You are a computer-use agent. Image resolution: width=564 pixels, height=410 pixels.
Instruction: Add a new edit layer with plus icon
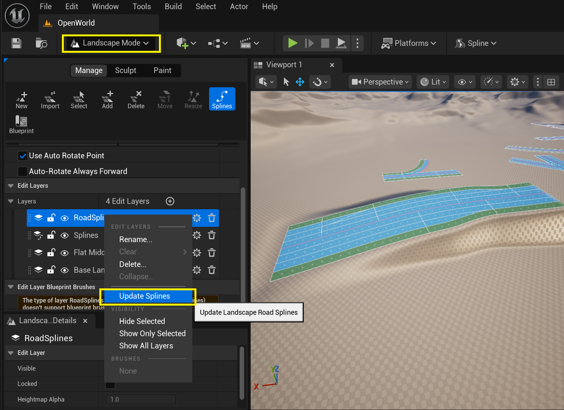[x=170, y=201]
